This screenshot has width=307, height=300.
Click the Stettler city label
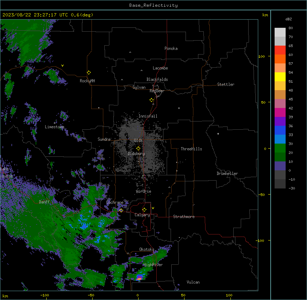pos(226,84)
